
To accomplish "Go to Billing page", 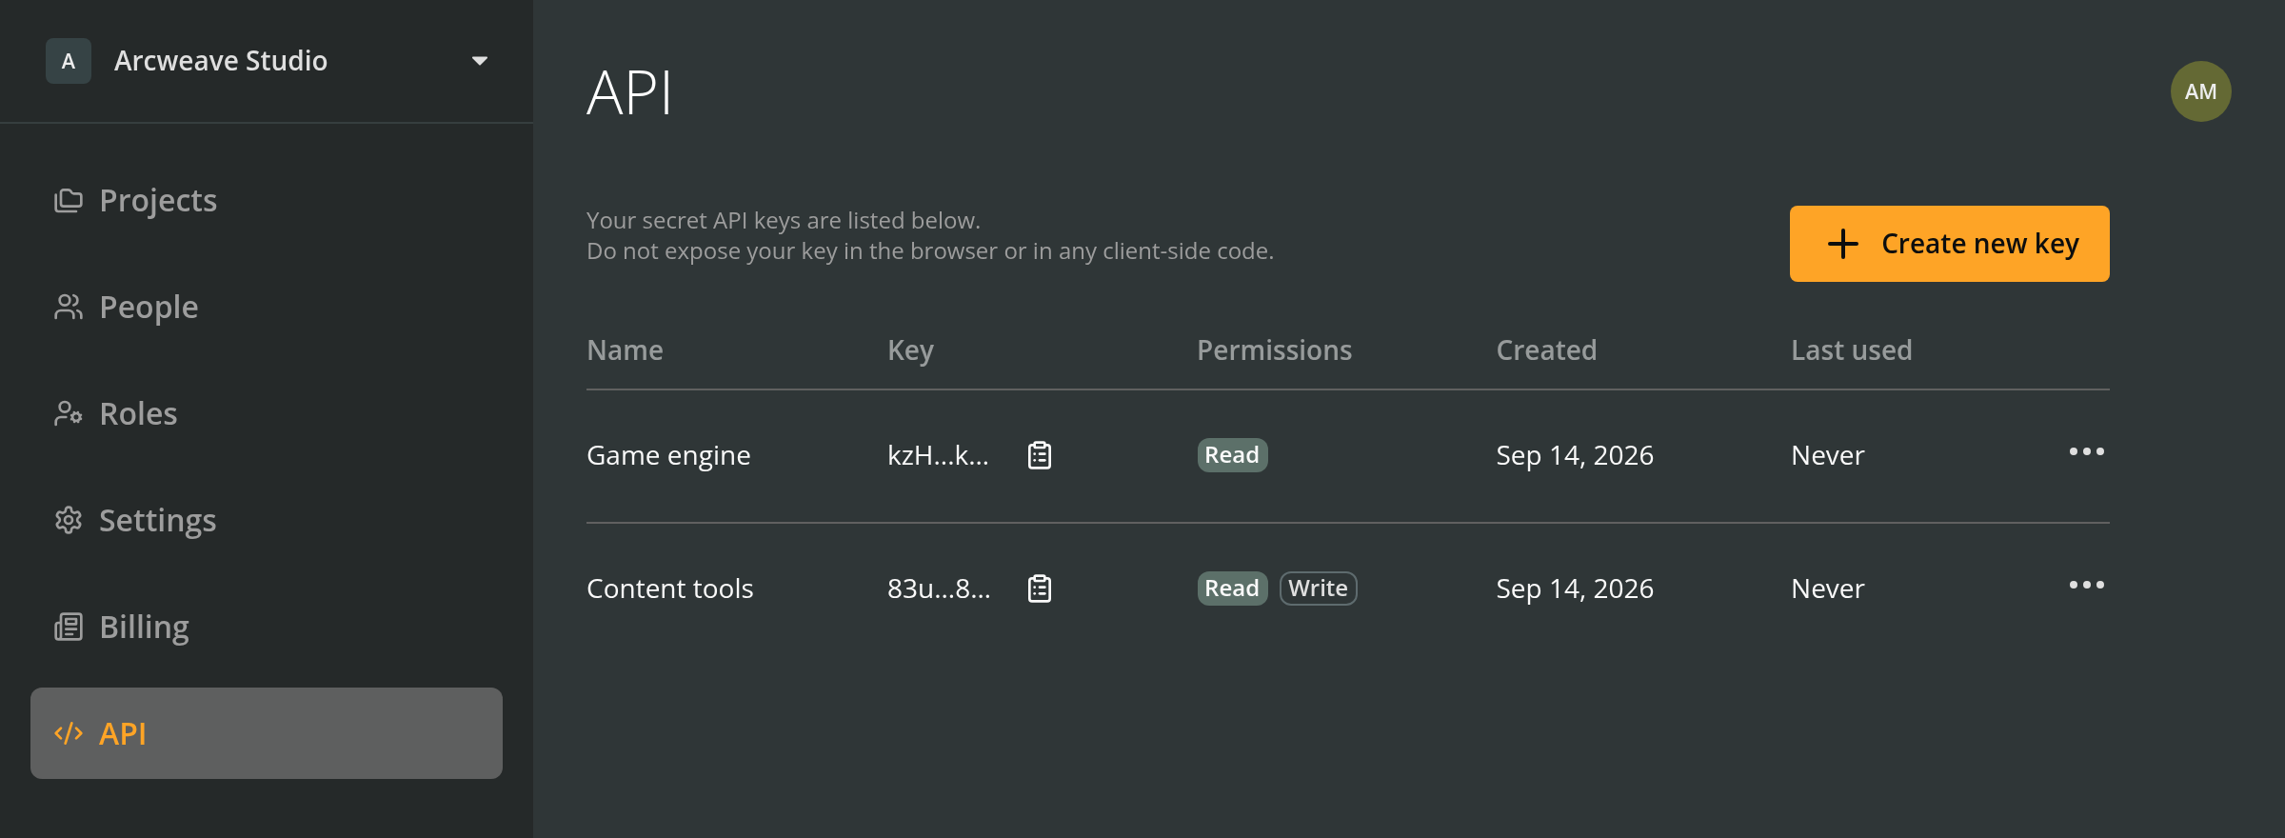I will 267,627.
